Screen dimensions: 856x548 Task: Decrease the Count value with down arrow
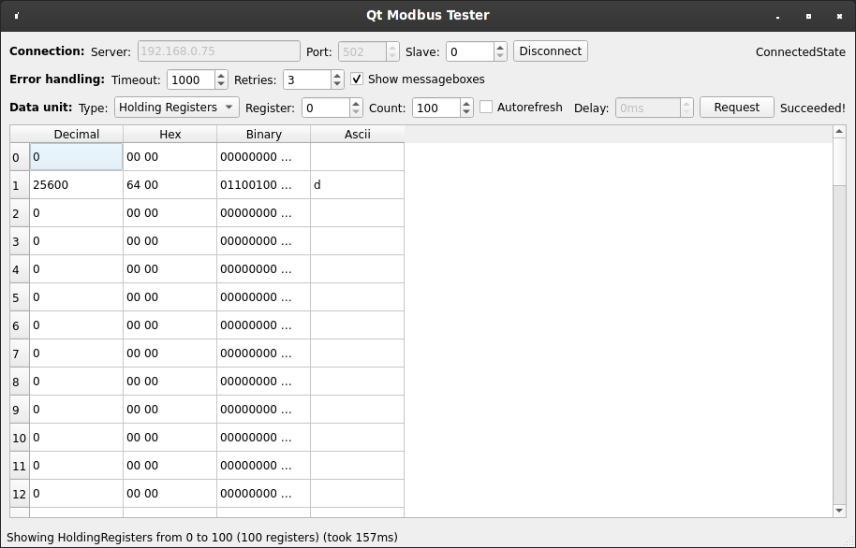(x=466, y=112)
